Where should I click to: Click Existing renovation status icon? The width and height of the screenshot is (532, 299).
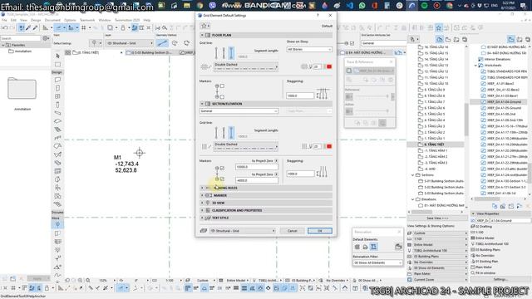click(x=357, y=247)
